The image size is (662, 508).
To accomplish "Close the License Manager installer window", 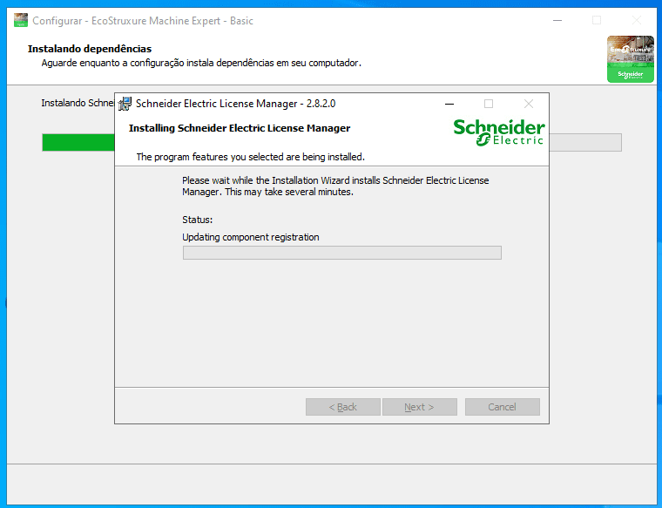I will (529, 104).
